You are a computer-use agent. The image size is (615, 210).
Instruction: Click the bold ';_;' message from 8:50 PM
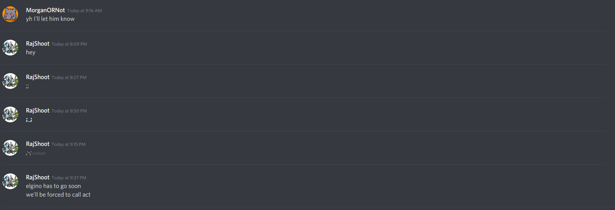pyautogui.click(x=29, y=120)
